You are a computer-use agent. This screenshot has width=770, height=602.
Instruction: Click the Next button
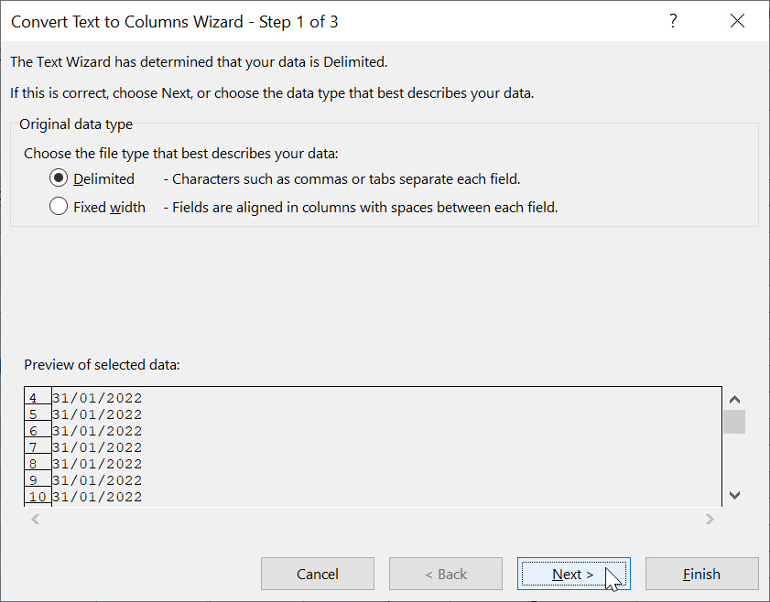[573, 574]
